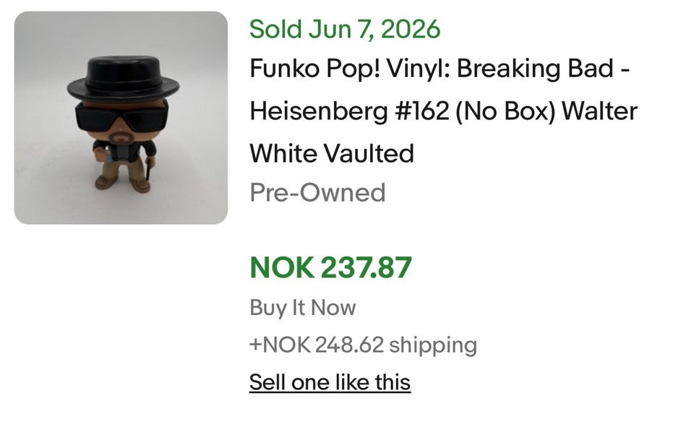
Task: Click the '#162' number in the title
Action: 421,111
